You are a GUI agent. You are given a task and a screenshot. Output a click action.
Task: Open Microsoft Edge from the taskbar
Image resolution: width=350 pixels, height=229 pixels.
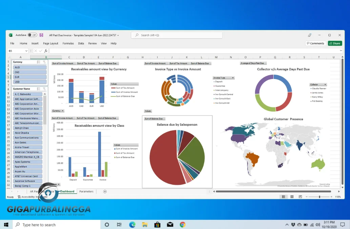132,225
